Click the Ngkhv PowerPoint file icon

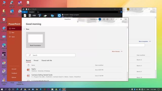tap(28, 70)
